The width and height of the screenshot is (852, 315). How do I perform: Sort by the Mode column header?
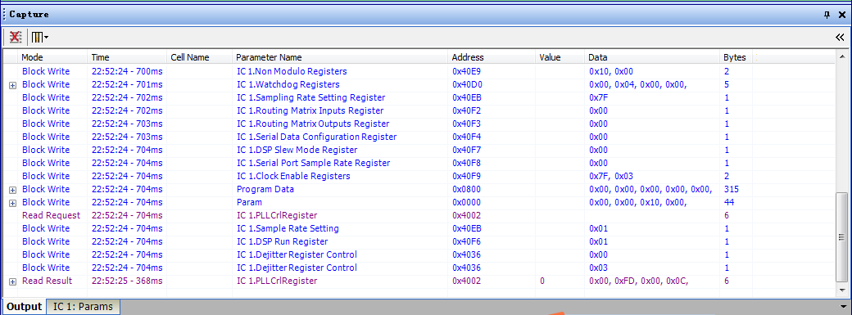[52, 57]
